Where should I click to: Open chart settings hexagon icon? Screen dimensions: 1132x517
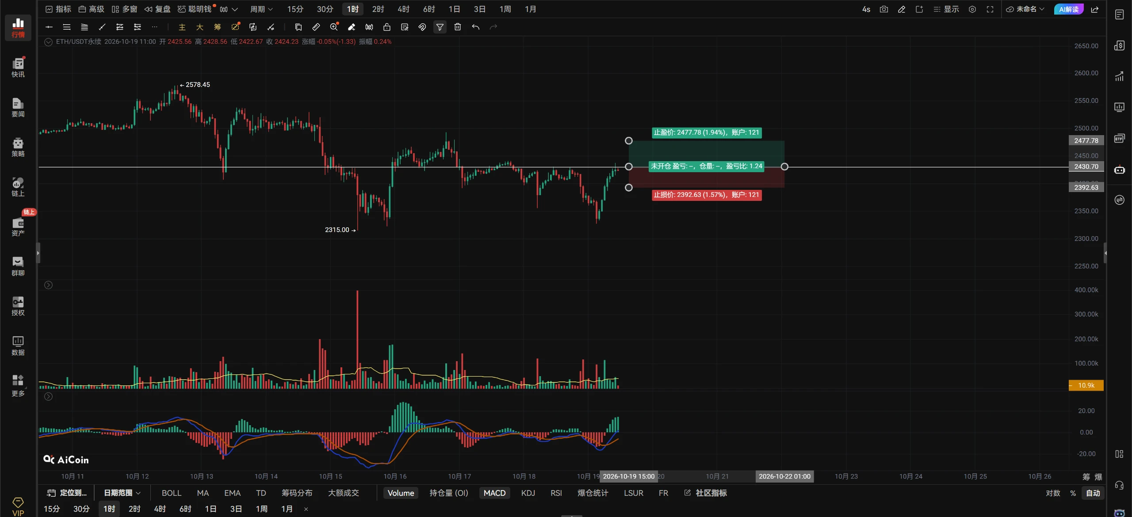972,9
